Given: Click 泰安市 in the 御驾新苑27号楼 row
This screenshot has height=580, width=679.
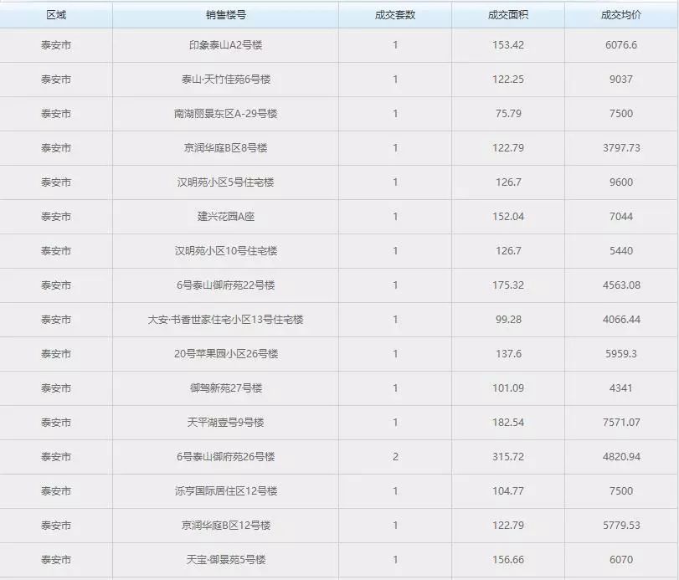Looking at the screenshot, I should click(x=56, y=388).
